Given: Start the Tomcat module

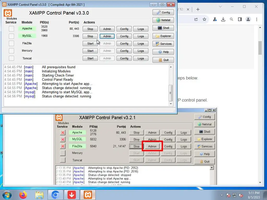Looking at the screenshot, I should pos(90,58).
